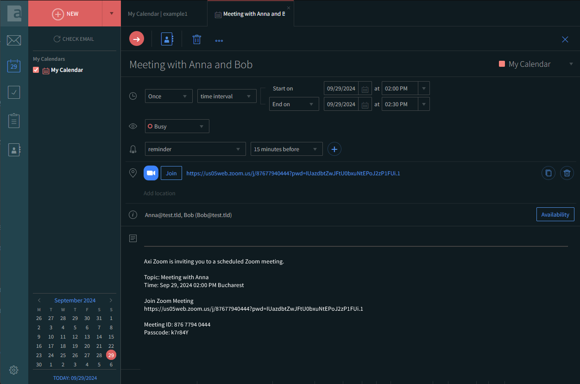Switch to My Calendar | example1 tab
580x384 pixels.
[158, 14]
